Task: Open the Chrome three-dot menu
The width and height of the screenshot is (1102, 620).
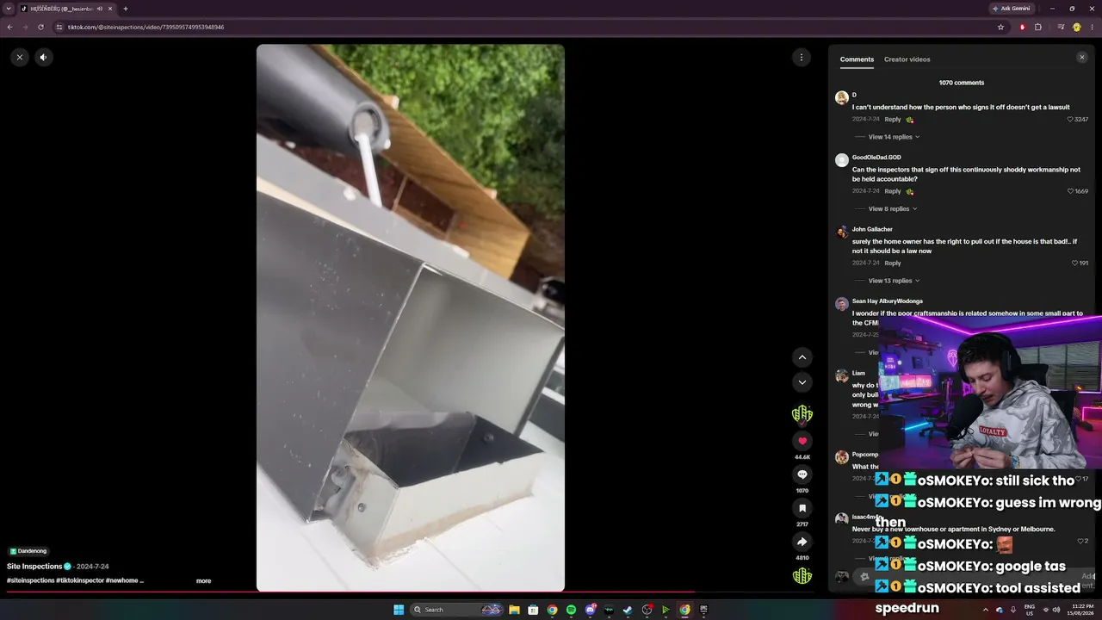Action: click(x=1092, y=27)
